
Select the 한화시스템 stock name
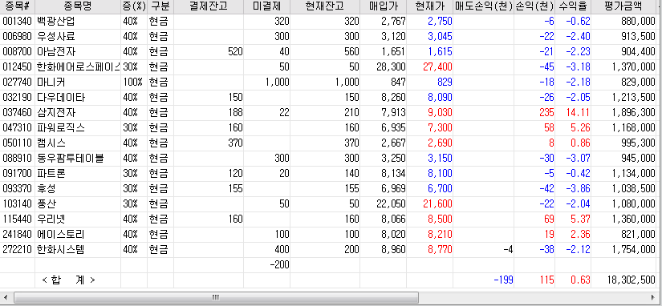pyautogui.click(x=61, y=249)
